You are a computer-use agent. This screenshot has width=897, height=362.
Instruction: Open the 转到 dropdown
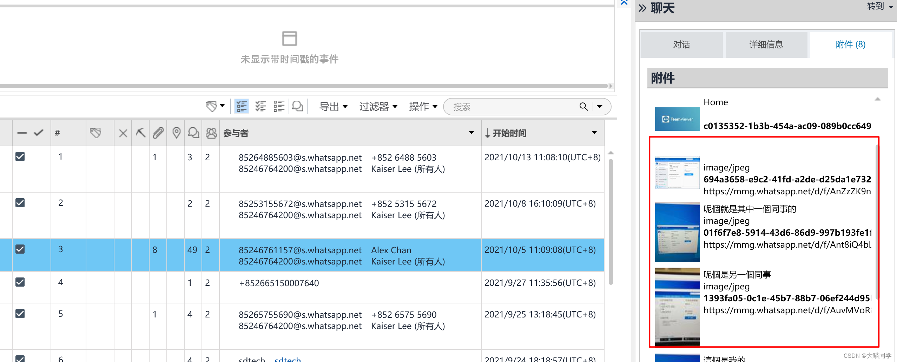[x=880, y=6]
